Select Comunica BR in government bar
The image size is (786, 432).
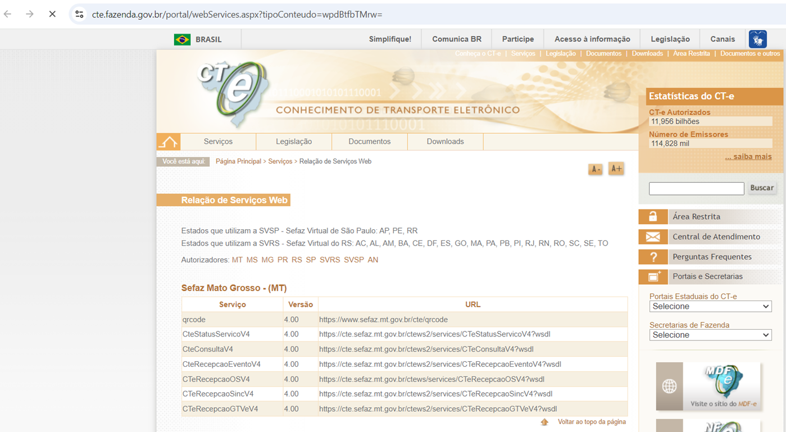(457, 39)
